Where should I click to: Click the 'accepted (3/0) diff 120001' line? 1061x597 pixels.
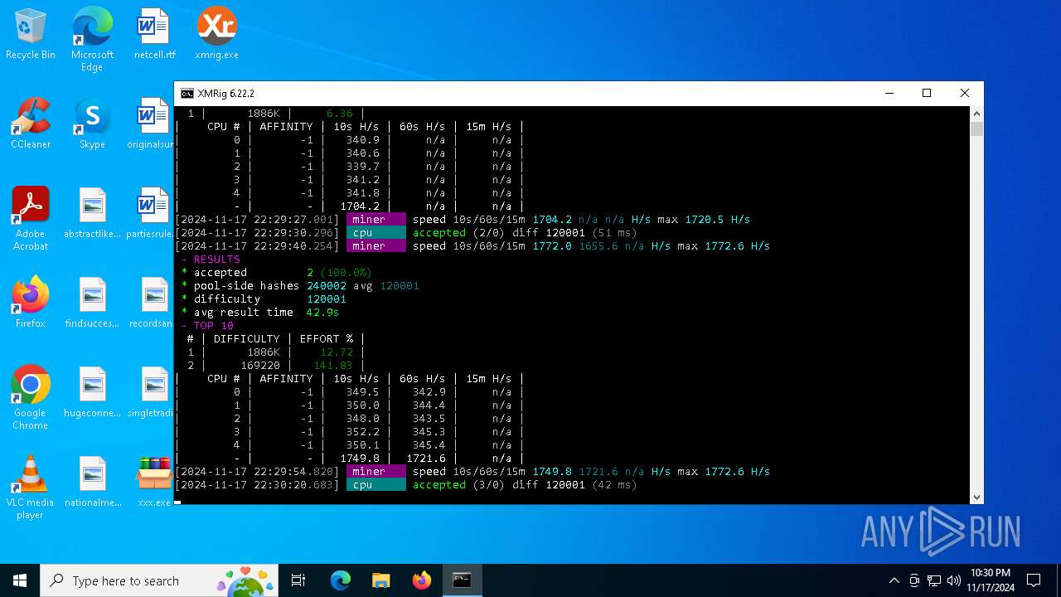499,485
